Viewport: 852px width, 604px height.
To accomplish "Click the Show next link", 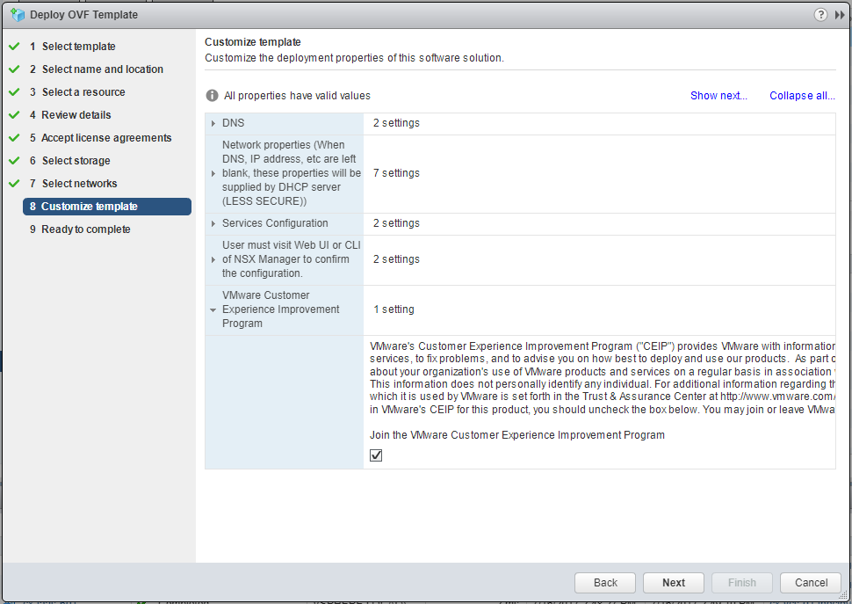I will point(718,96).
